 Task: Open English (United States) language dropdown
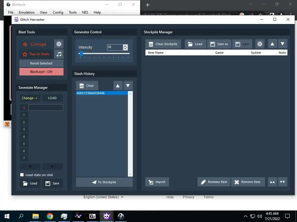(x=103, y=197)
